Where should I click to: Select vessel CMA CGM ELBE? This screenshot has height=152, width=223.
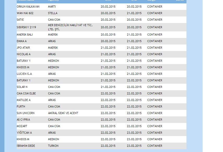(26, 94)
